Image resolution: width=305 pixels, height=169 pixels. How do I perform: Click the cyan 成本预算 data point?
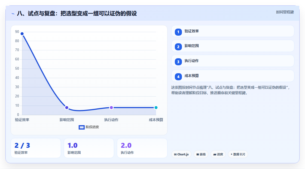pos(156,107)
